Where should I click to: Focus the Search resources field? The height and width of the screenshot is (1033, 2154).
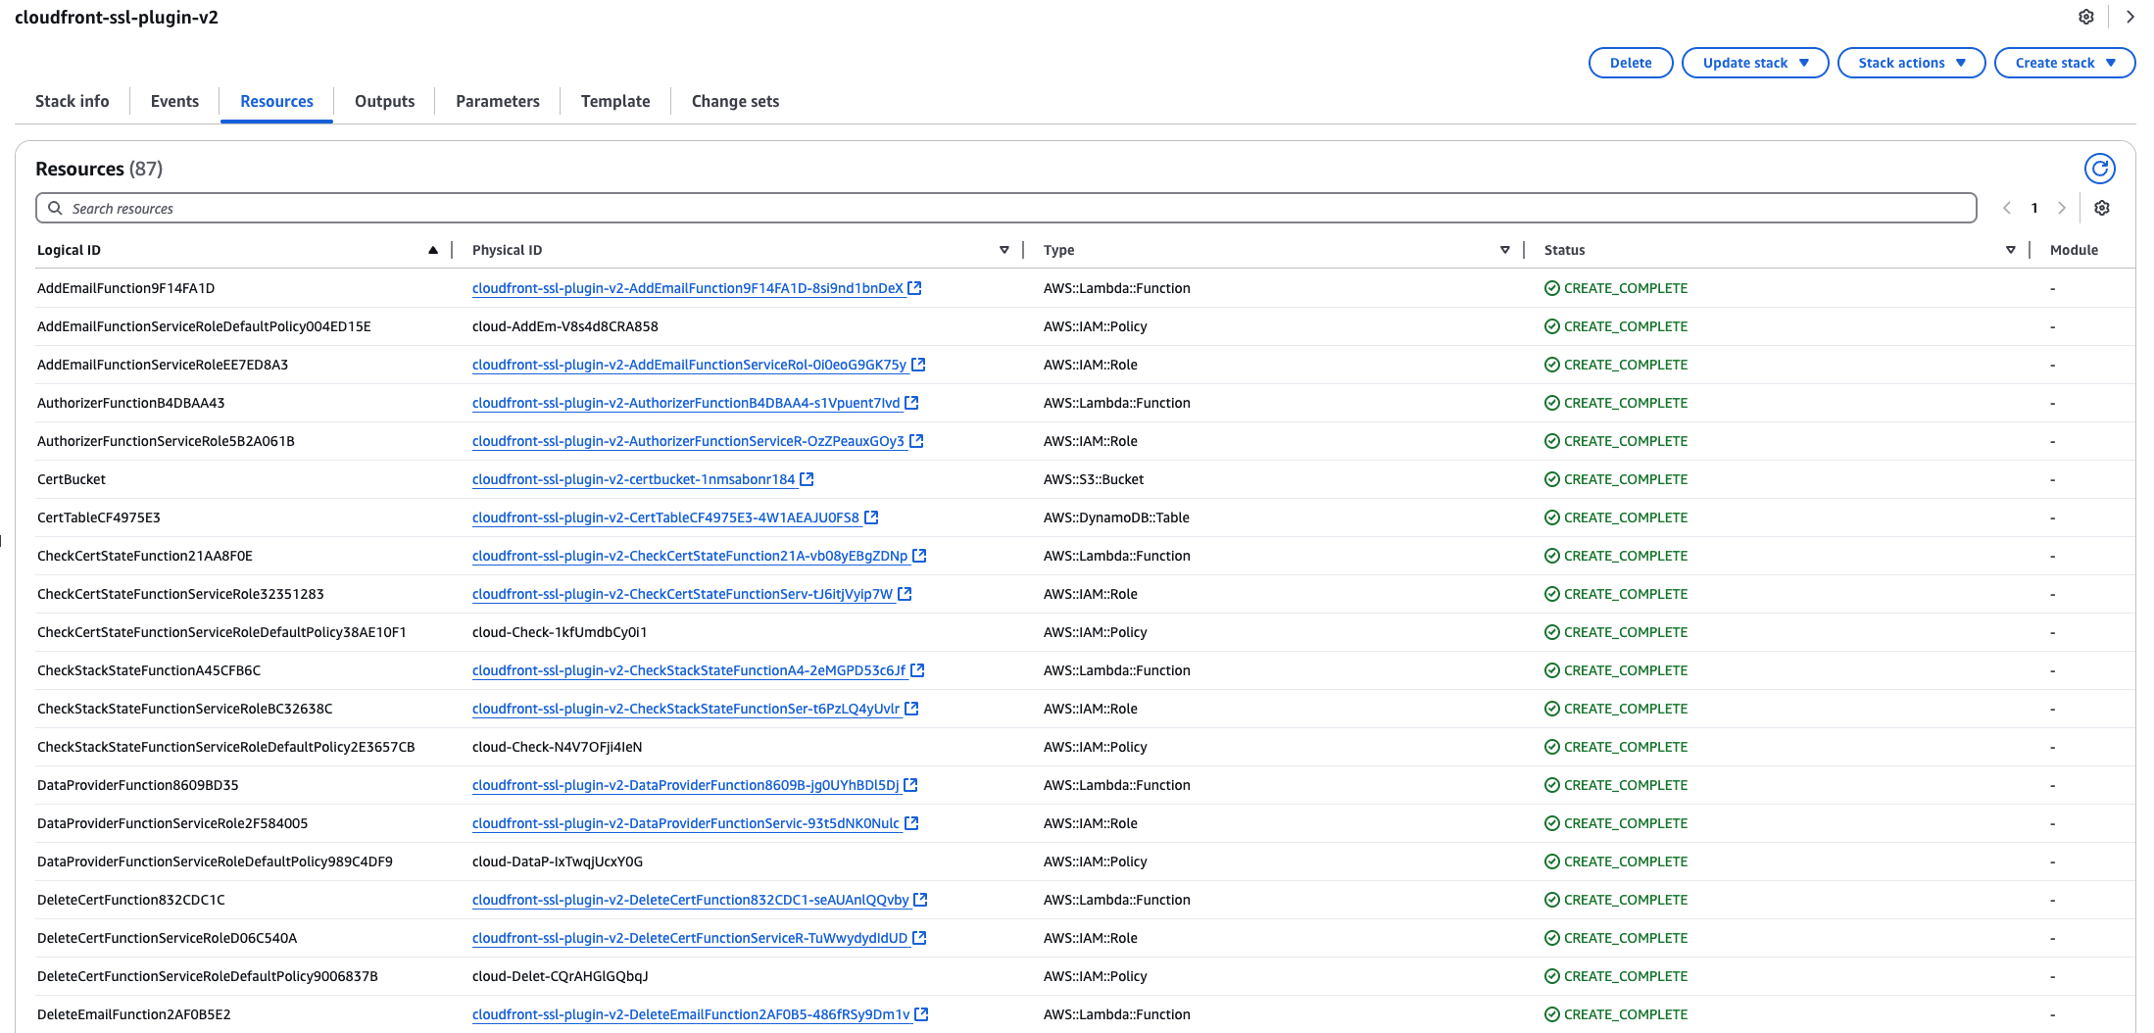pyautogui.click(x=1006, y=208)
